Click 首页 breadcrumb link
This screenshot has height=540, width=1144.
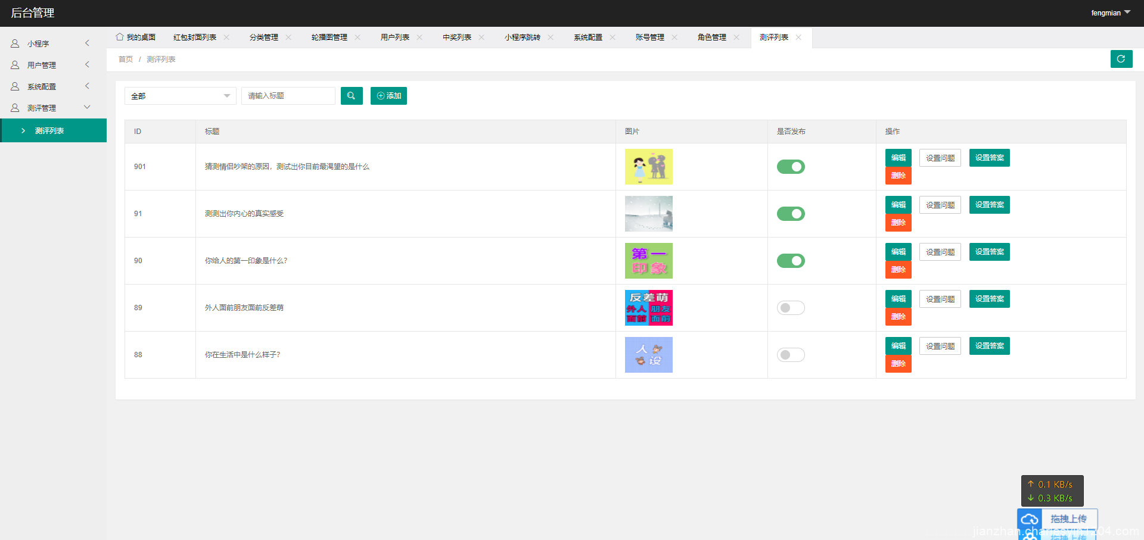[126, 59]
